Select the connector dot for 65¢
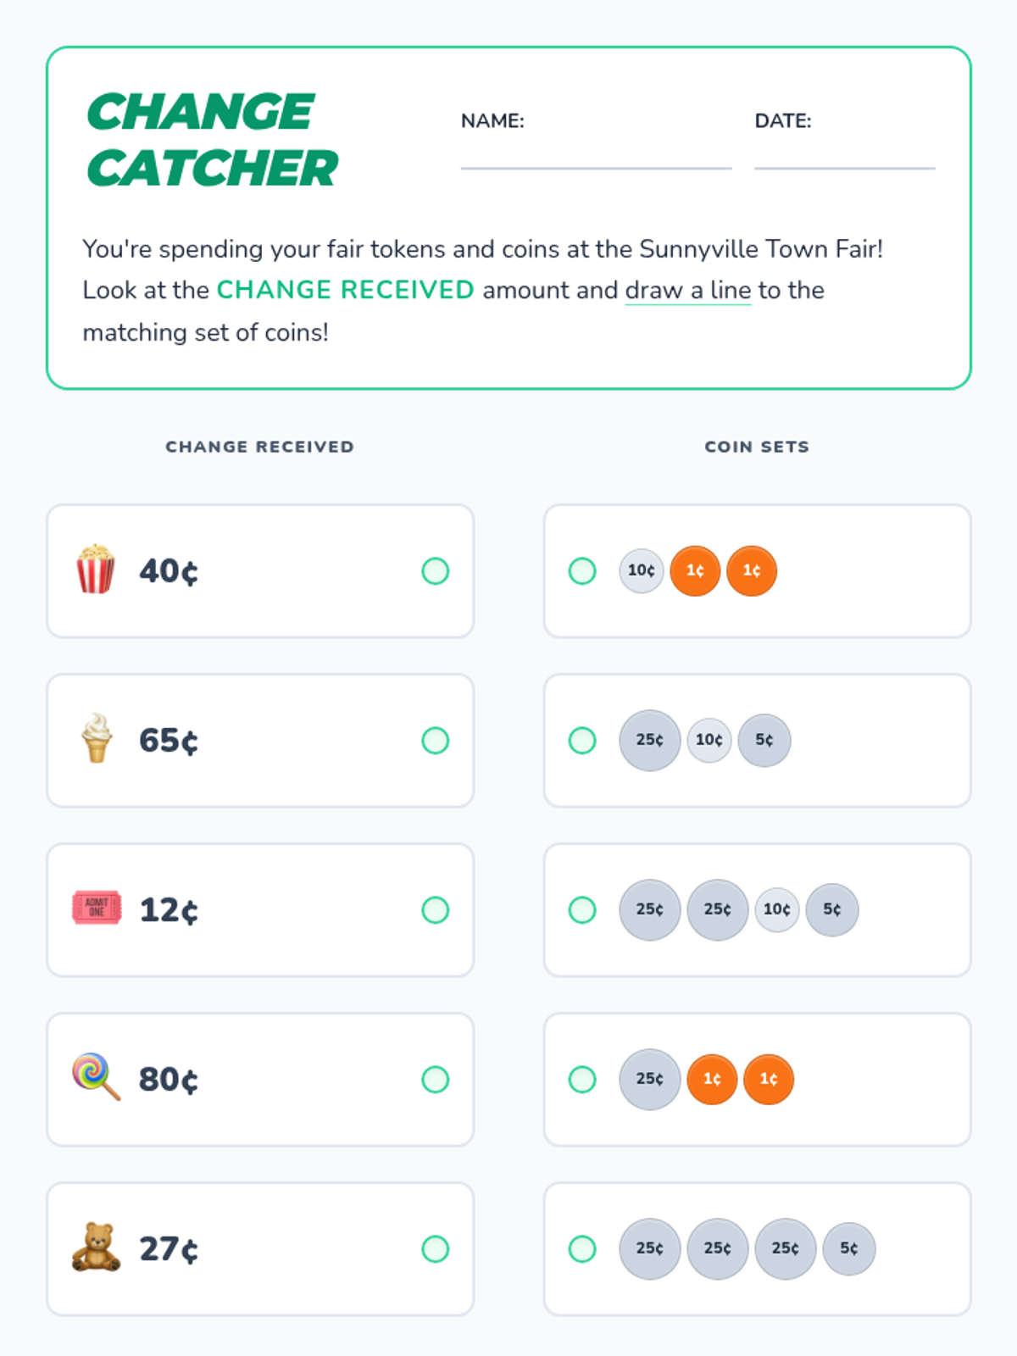1017x1356 pixels. 436,741
